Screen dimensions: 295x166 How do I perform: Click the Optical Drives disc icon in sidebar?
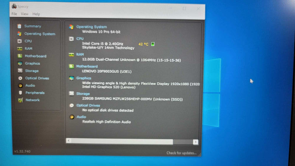pyautogui.click(x=20, y=78)
